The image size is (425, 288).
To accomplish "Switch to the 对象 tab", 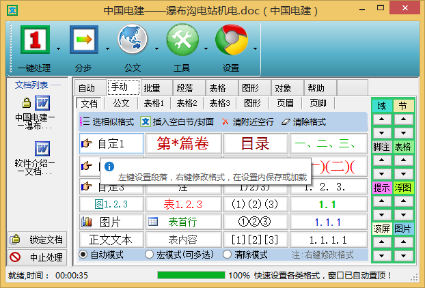I will (287, 88).
